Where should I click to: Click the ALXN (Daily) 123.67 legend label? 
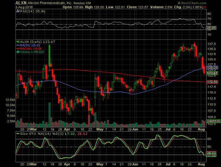click(x=38, y=42)
